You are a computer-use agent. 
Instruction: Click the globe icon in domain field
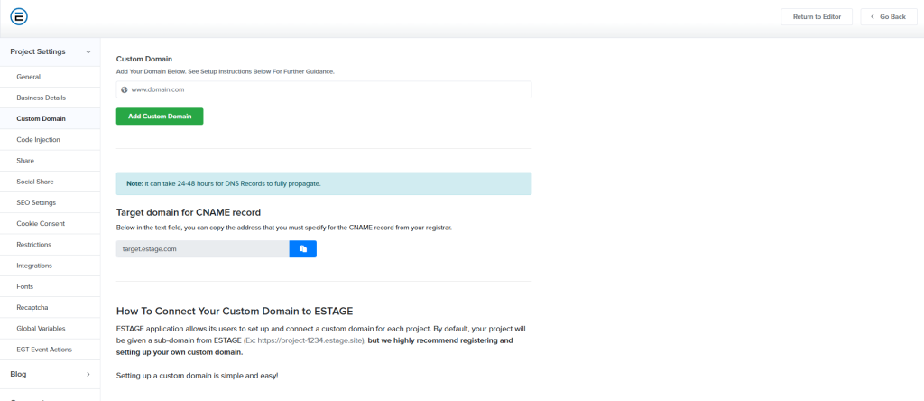[x=125, y=89]
